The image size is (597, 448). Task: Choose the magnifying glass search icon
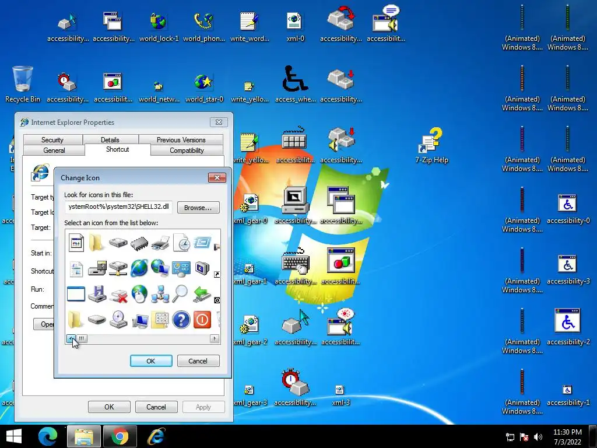tap(180, 294)
